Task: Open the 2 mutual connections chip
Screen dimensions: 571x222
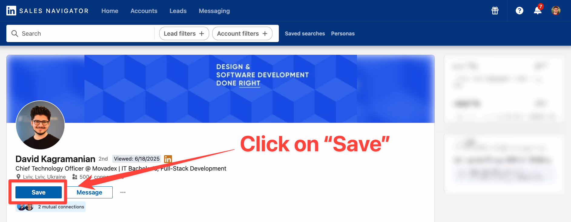Action: [51, 207]
